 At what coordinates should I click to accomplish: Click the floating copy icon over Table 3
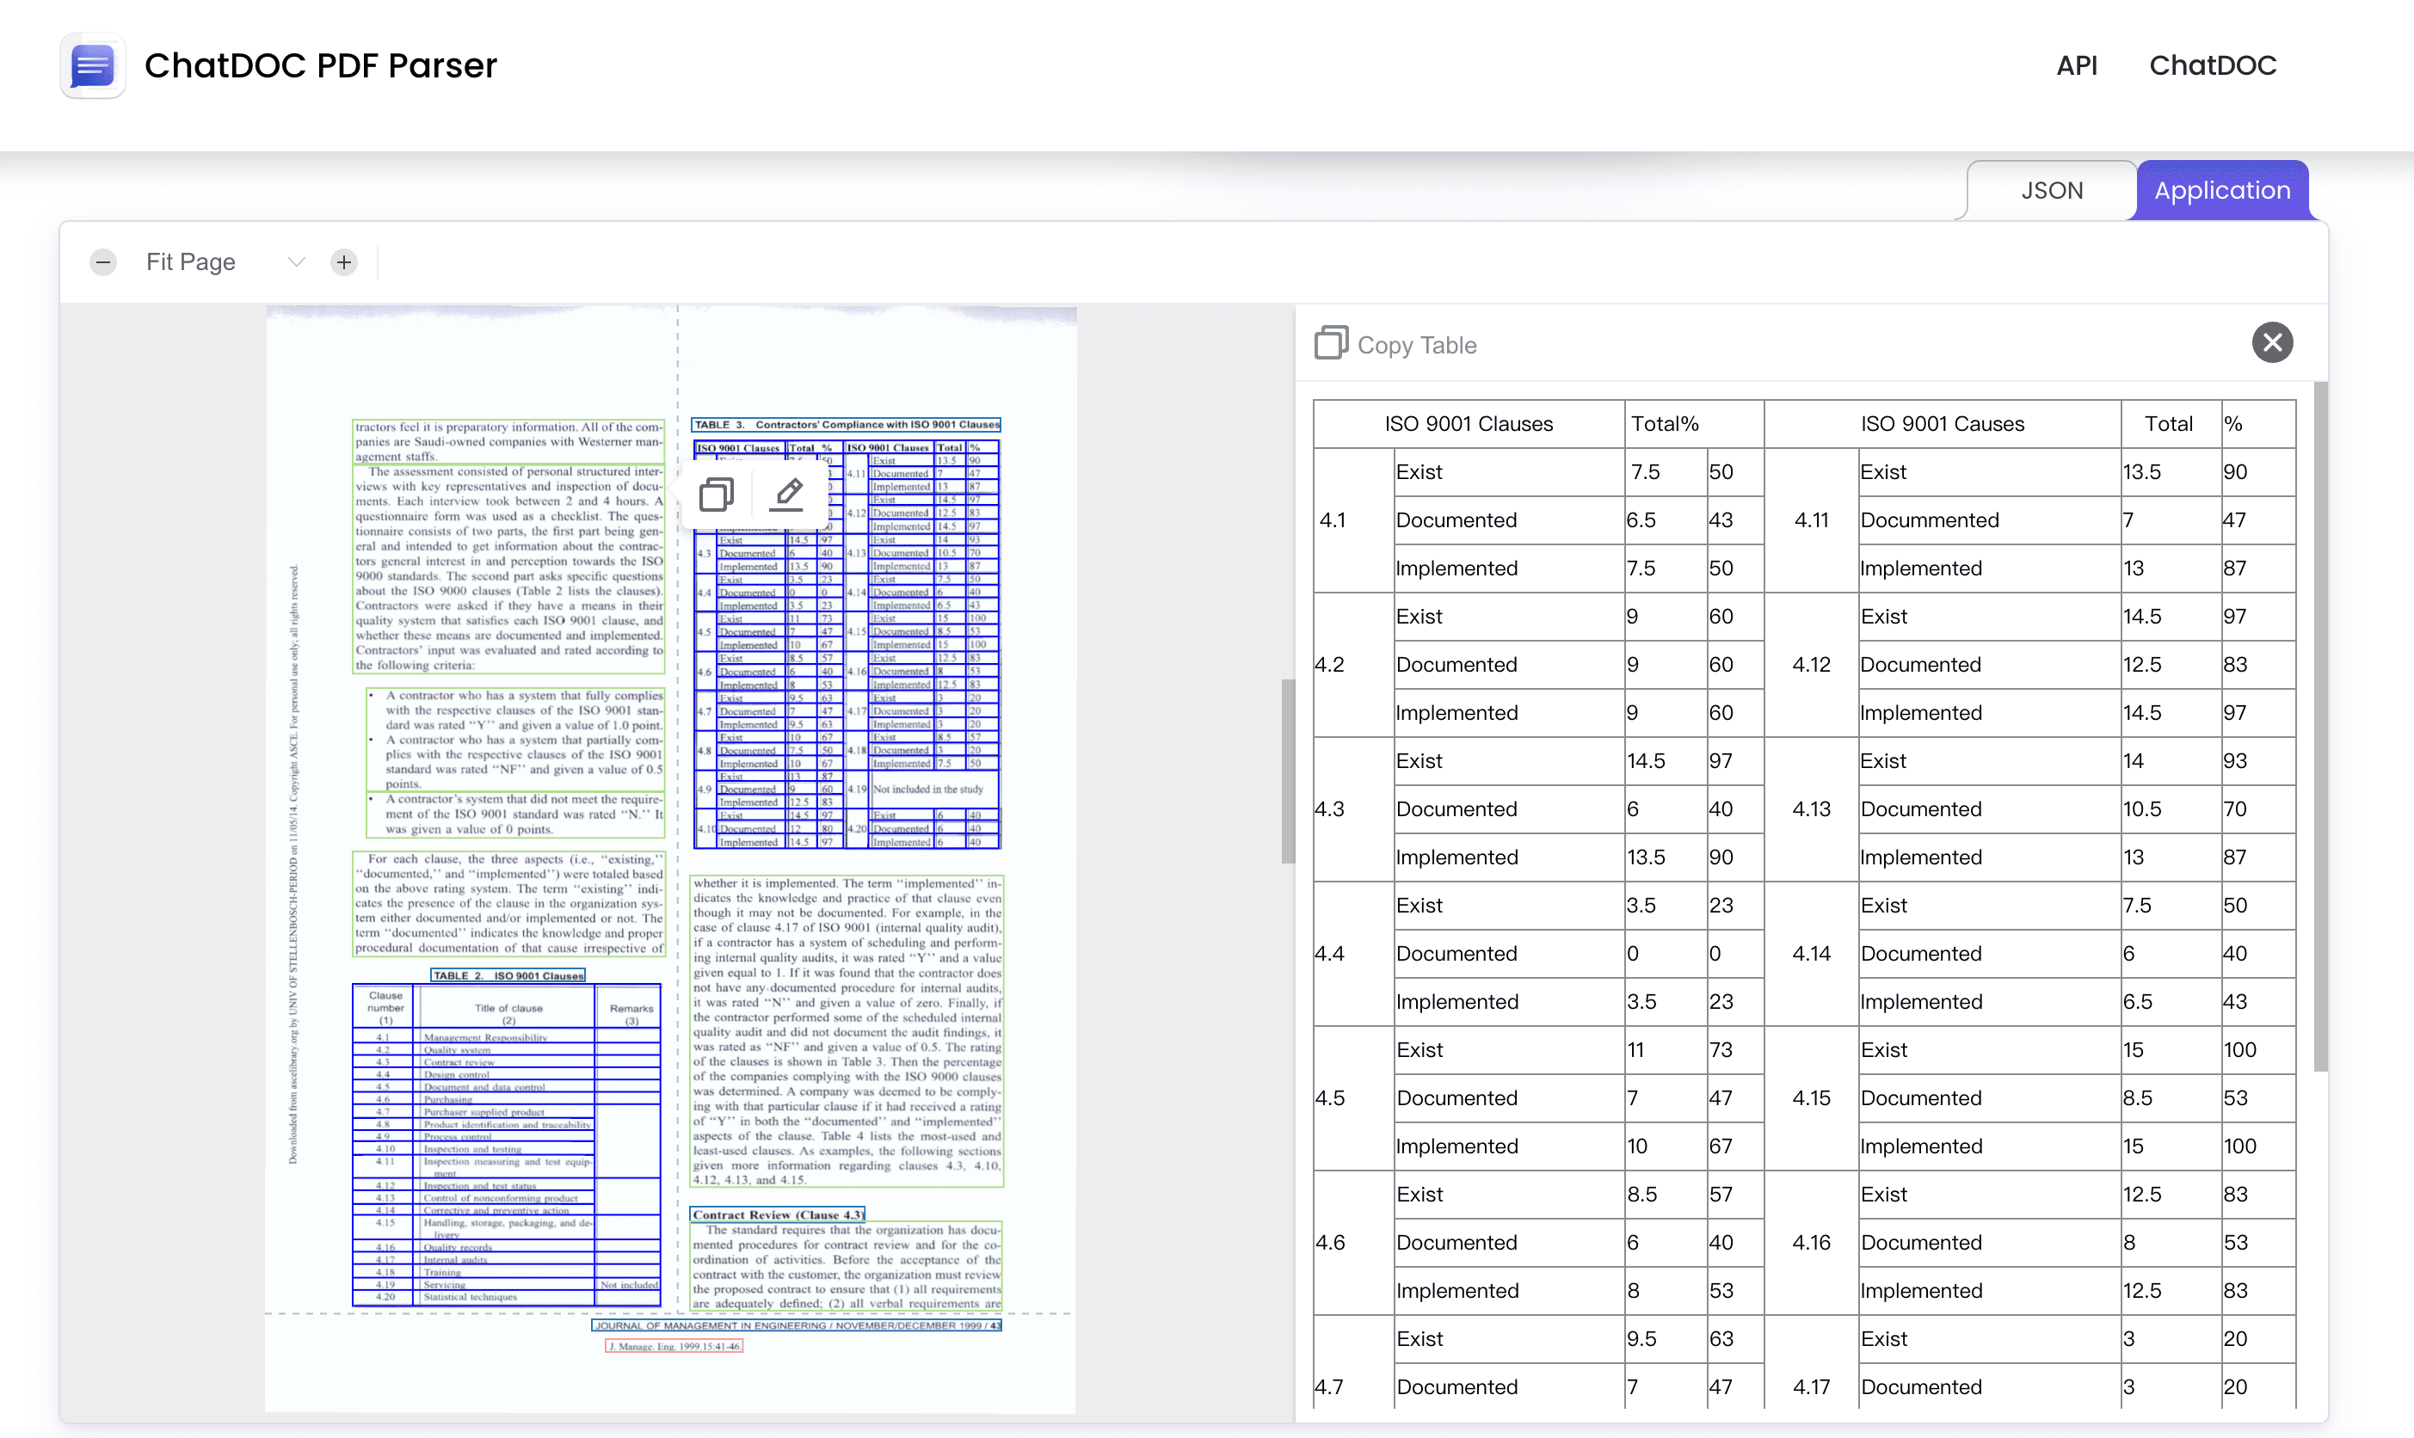(716, 495)
